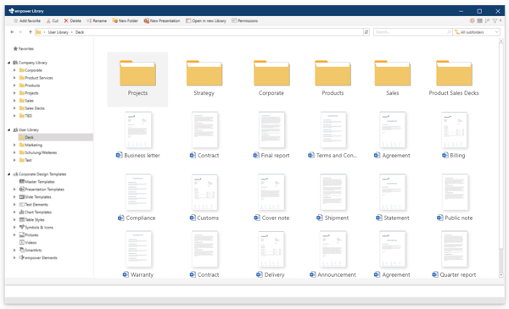Image resolution: width=509 pixels, height=309 pixels.
Task: Expand the TBD tree folder
Action: (14, 116)
